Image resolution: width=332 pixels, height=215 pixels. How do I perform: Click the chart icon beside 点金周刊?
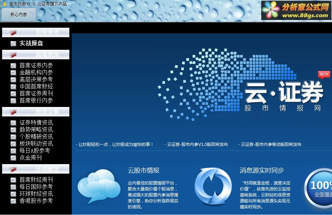pos(13,158)
